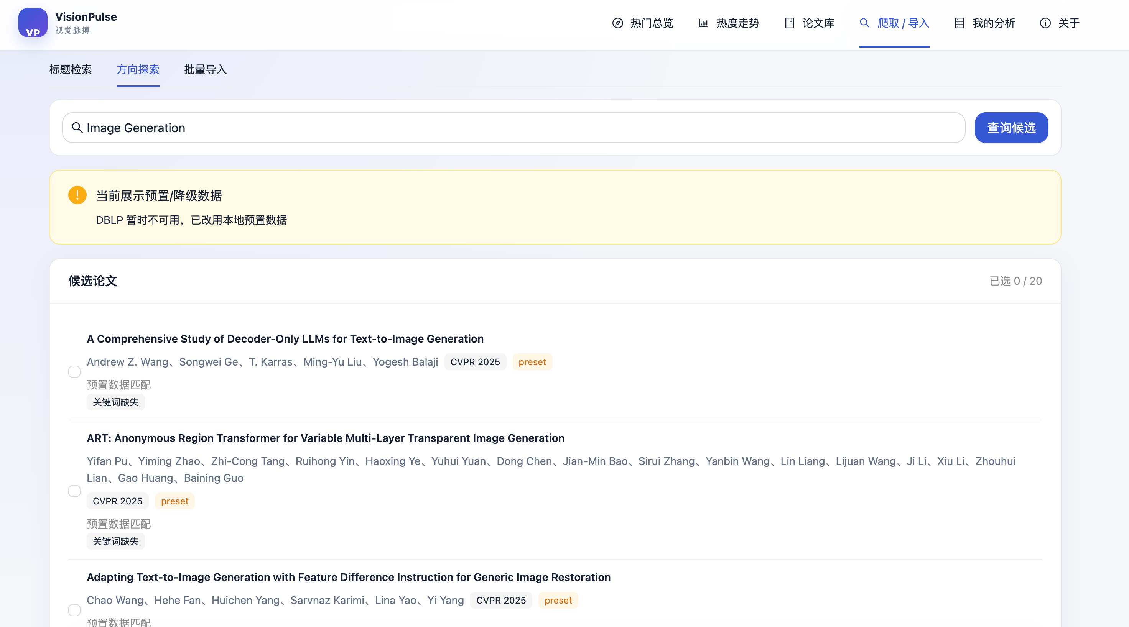Click the search icon inside the query field
This screenshot has width=1129, height=627.
pyautogui.click(x=77, y=127)
